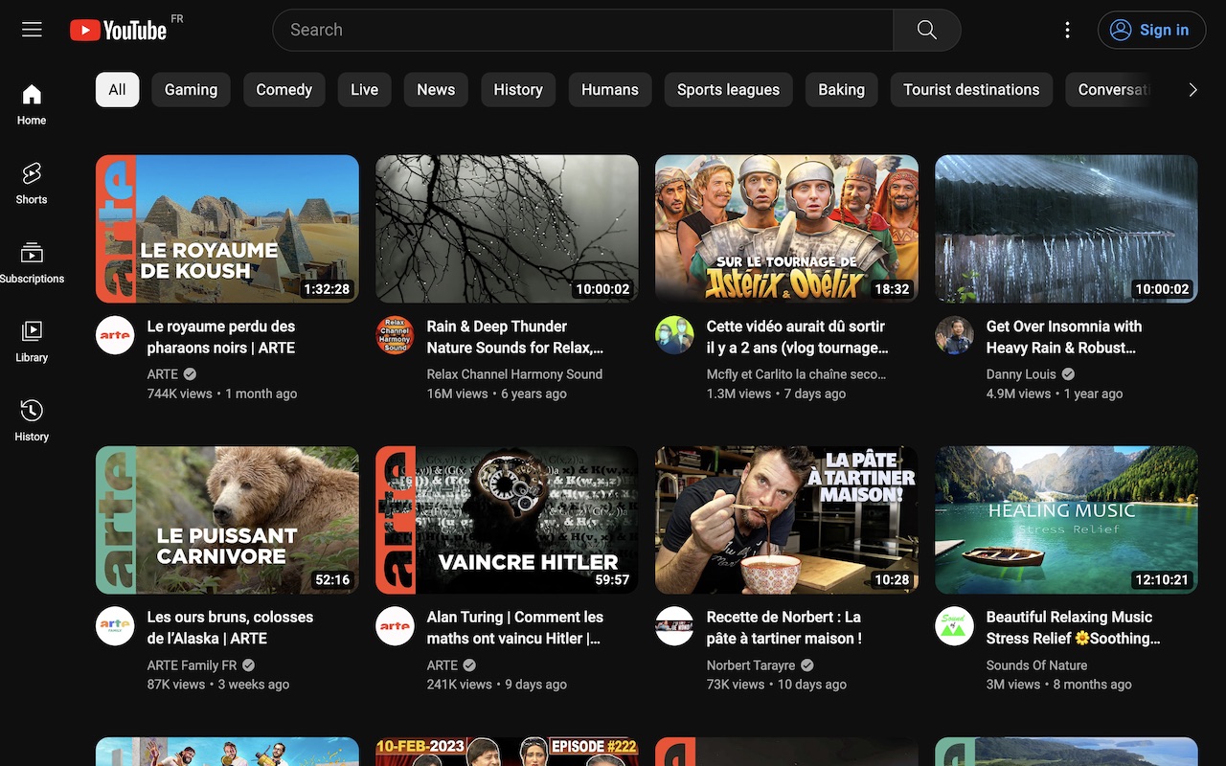
Task: Open the hamburger guide menu
Action: [x=32, y=30]
